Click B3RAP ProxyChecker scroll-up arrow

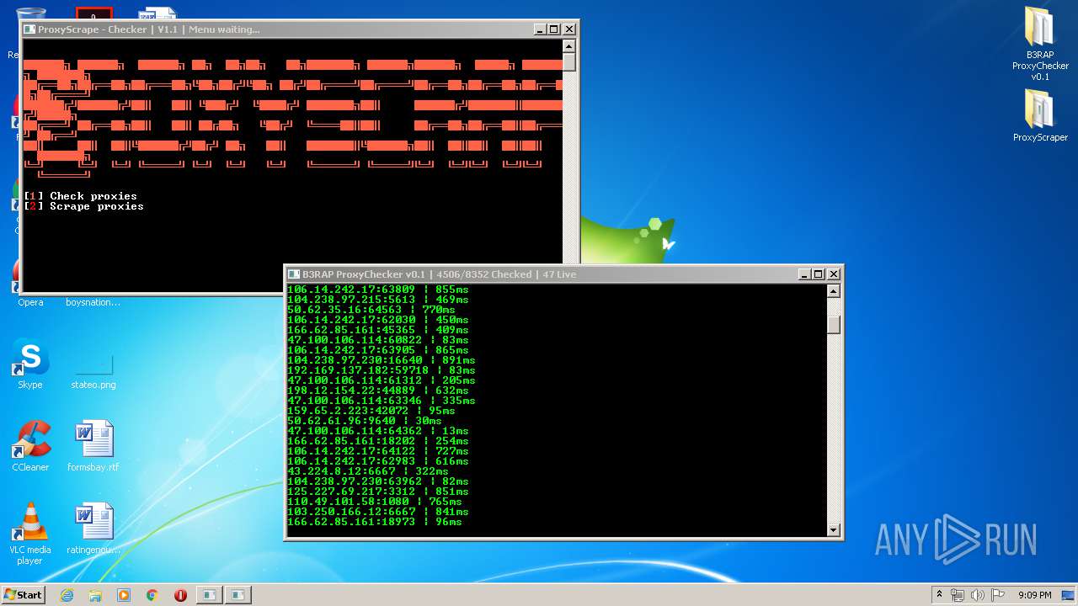click(x=834, y=291)
